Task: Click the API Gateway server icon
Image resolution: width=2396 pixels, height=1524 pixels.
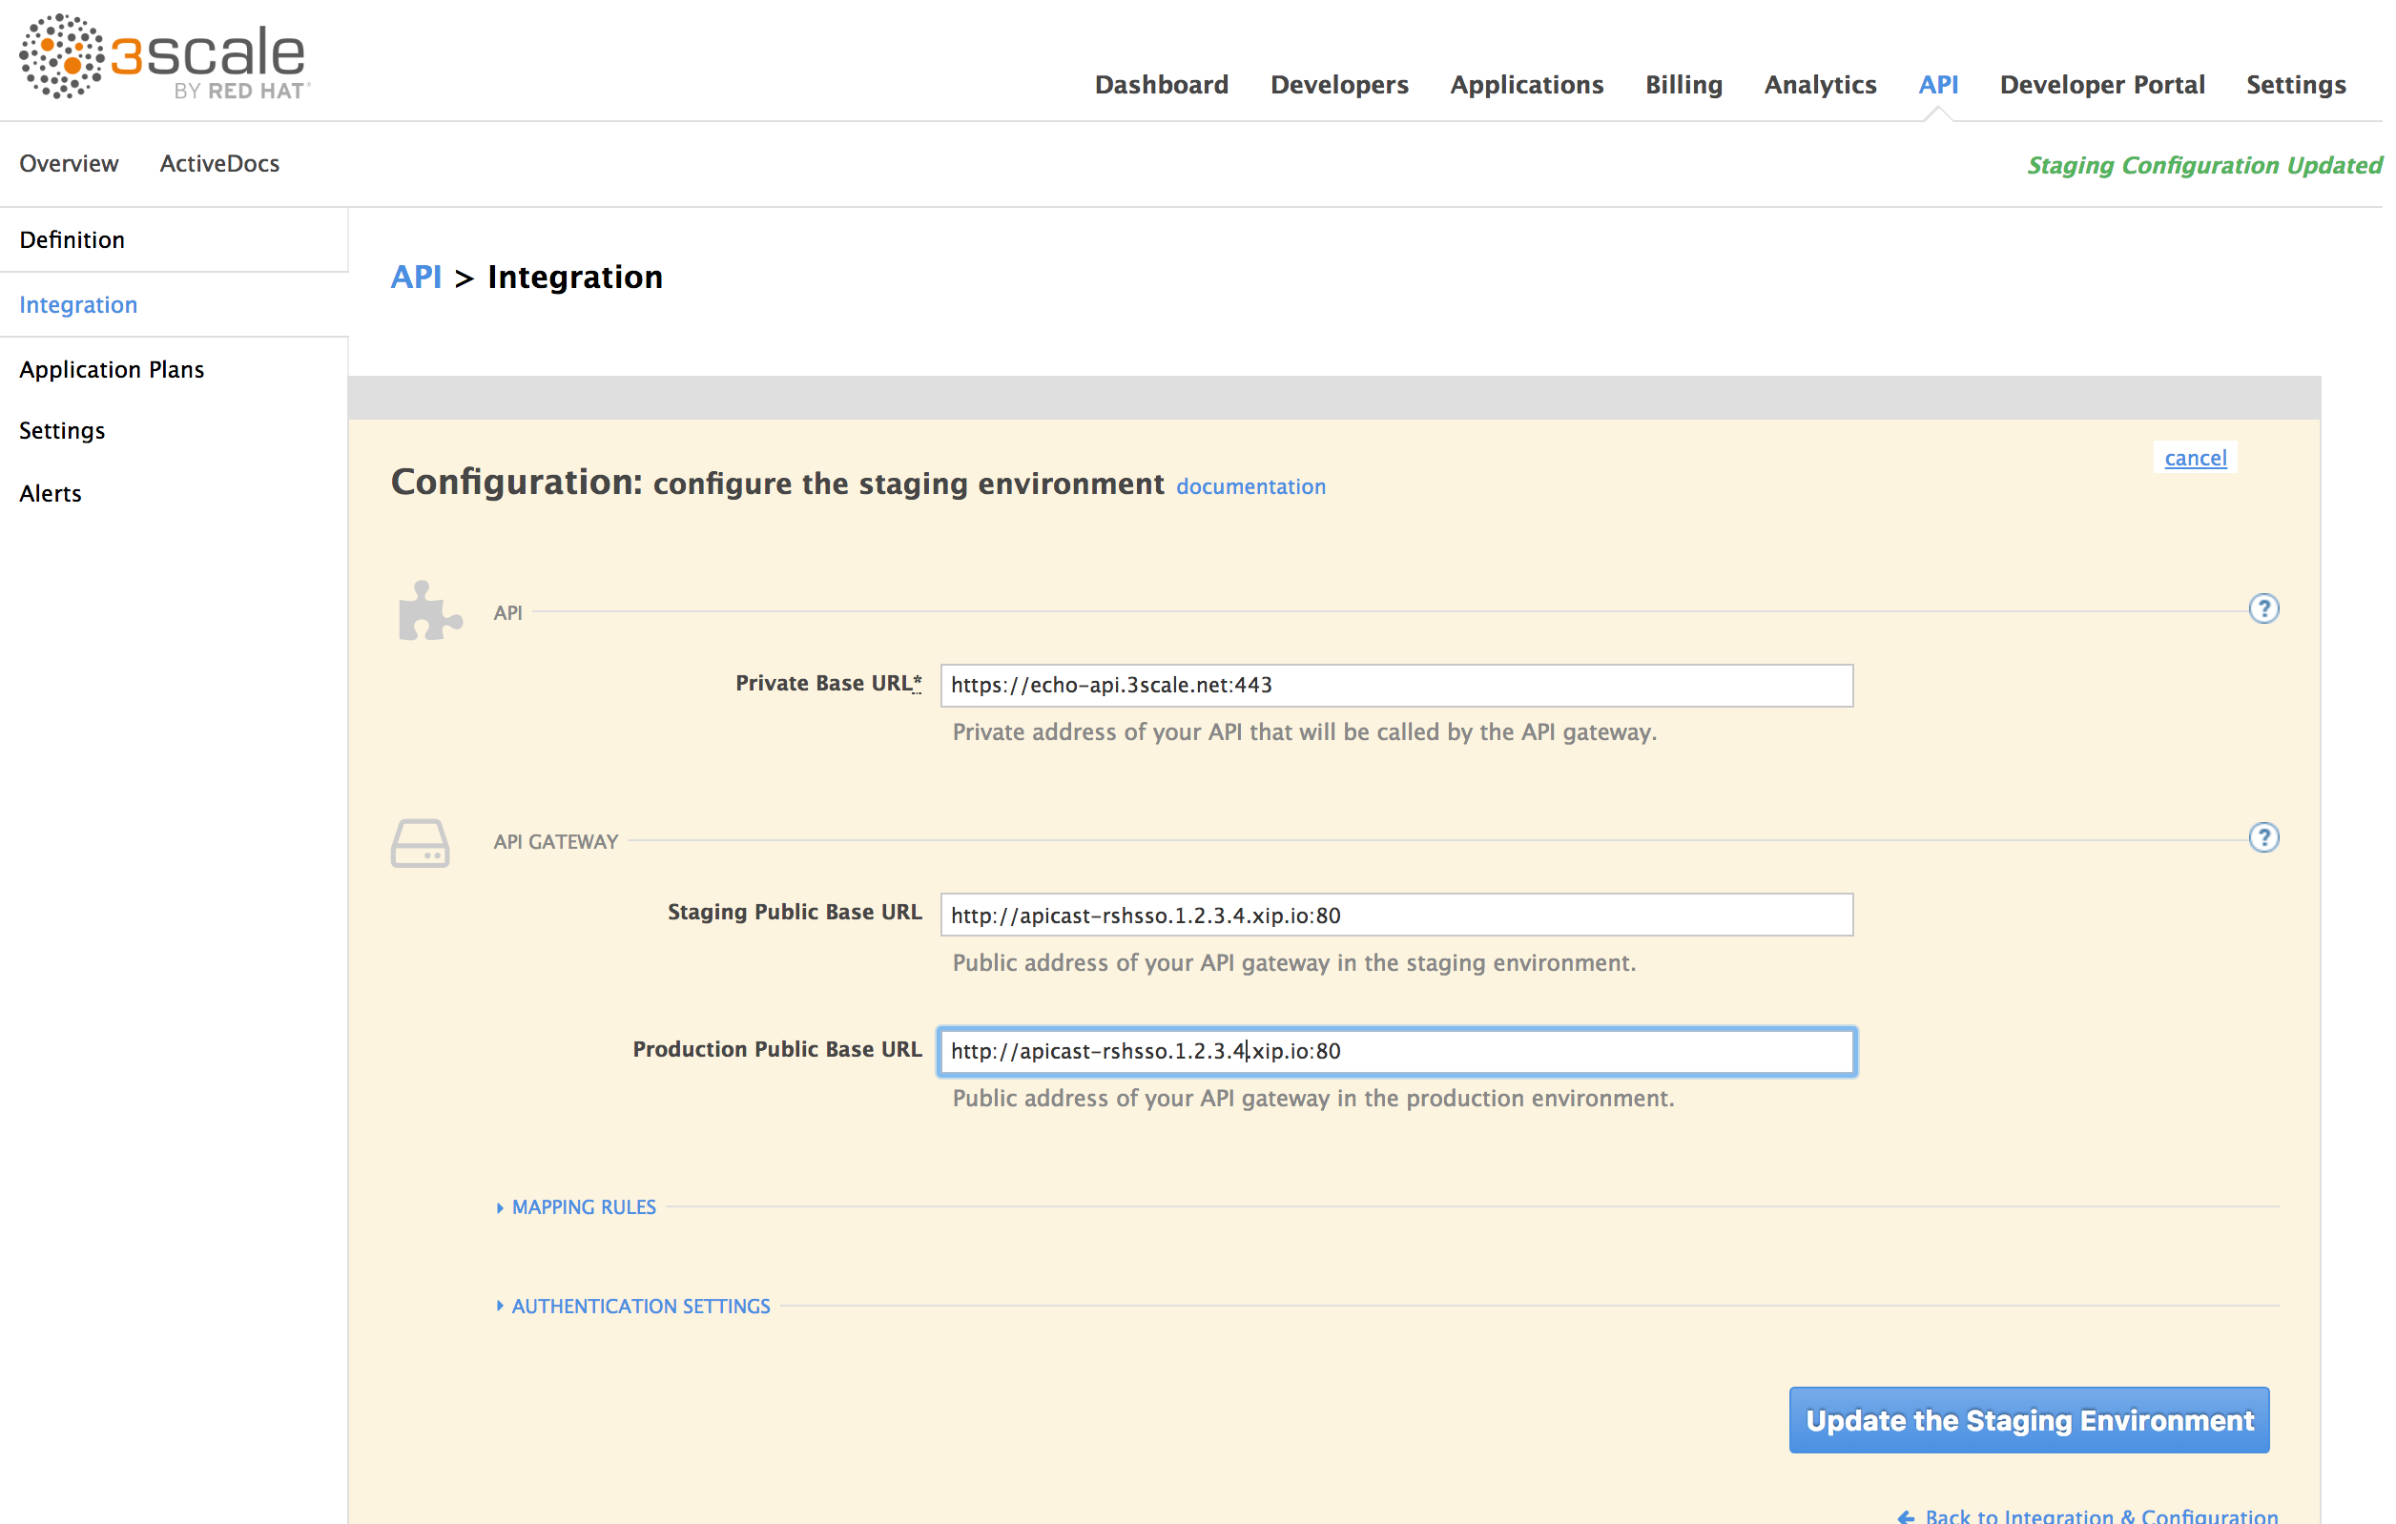Action: [420, 842]
